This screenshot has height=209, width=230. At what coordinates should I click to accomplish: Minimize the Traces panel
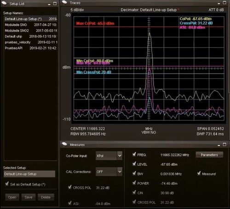(x=219, y=4)
